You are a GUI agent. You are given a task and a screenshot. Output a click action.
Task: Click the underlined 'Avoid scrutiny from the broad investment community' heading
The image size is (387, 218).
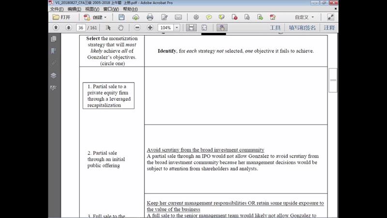tap(205, 150)
